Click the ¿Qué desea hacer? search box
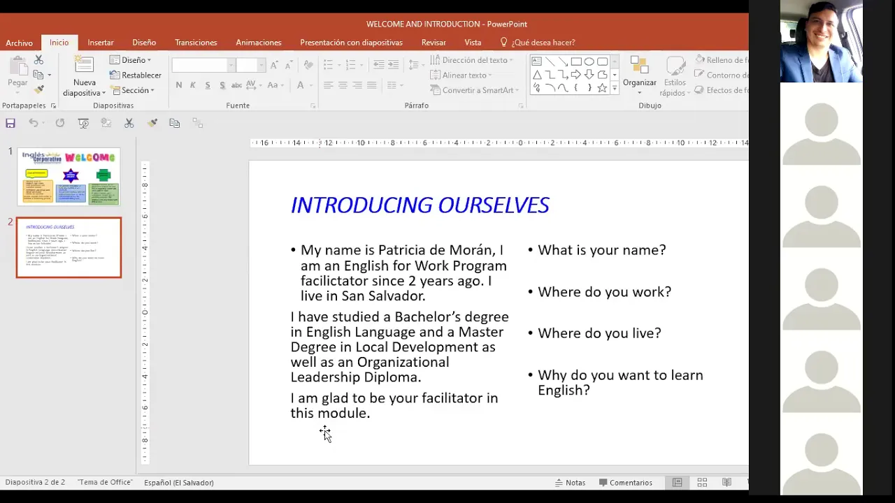This screenshot has width=895, height=503. click(x=538, y=43)
